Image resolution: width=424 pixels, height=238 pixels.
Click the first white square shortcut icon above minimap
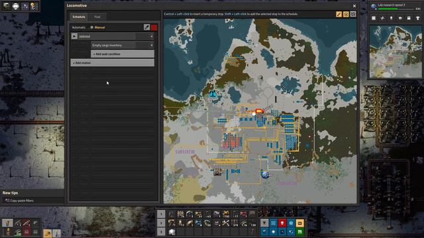pos(374,18)
